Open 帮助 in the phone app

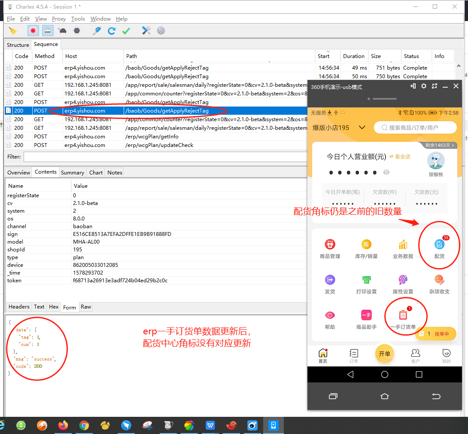(330, 320)
